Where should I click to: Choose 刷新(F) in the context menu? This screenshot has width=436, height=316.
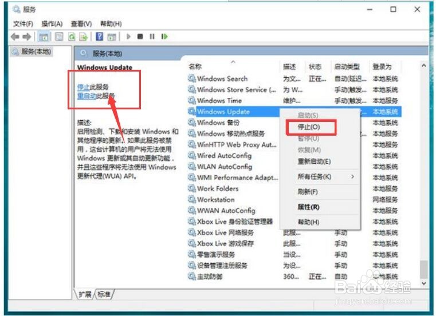(308, 192)
